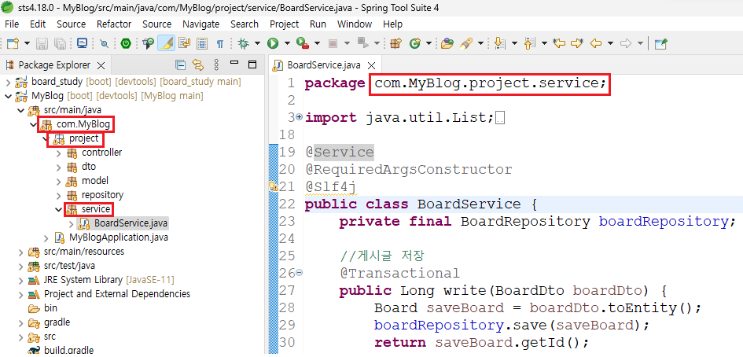Screen dimensions: 743x357
Task: Click the green Spring Boot dashboard icon
Action: coord(126,43)
